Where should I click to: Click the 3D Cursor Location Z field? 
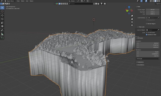(x=148, y=47)
